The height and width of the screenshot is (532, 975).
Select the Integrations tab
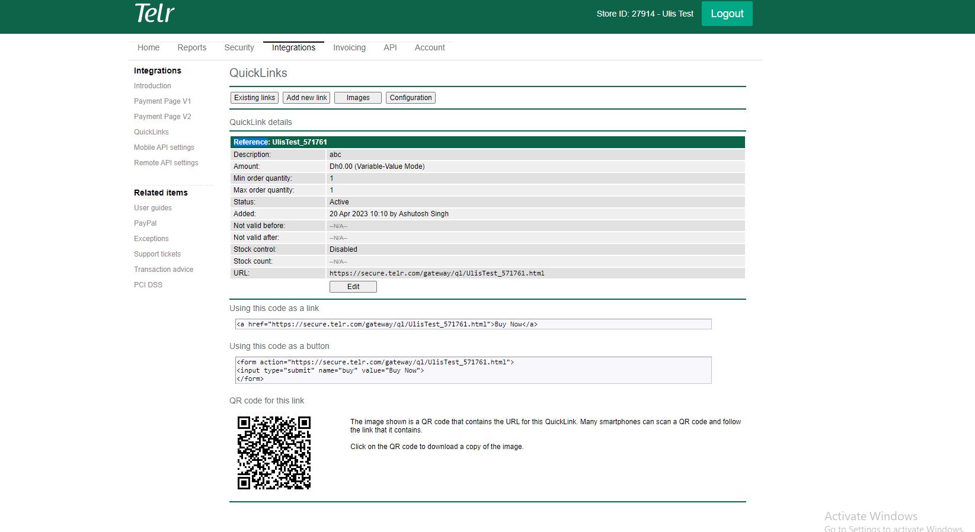pos(293,47)
